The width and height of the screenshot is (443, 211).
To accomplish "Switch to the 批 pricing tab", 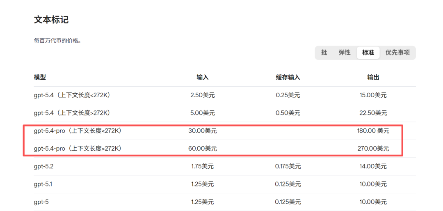I will tap(324, 53).
